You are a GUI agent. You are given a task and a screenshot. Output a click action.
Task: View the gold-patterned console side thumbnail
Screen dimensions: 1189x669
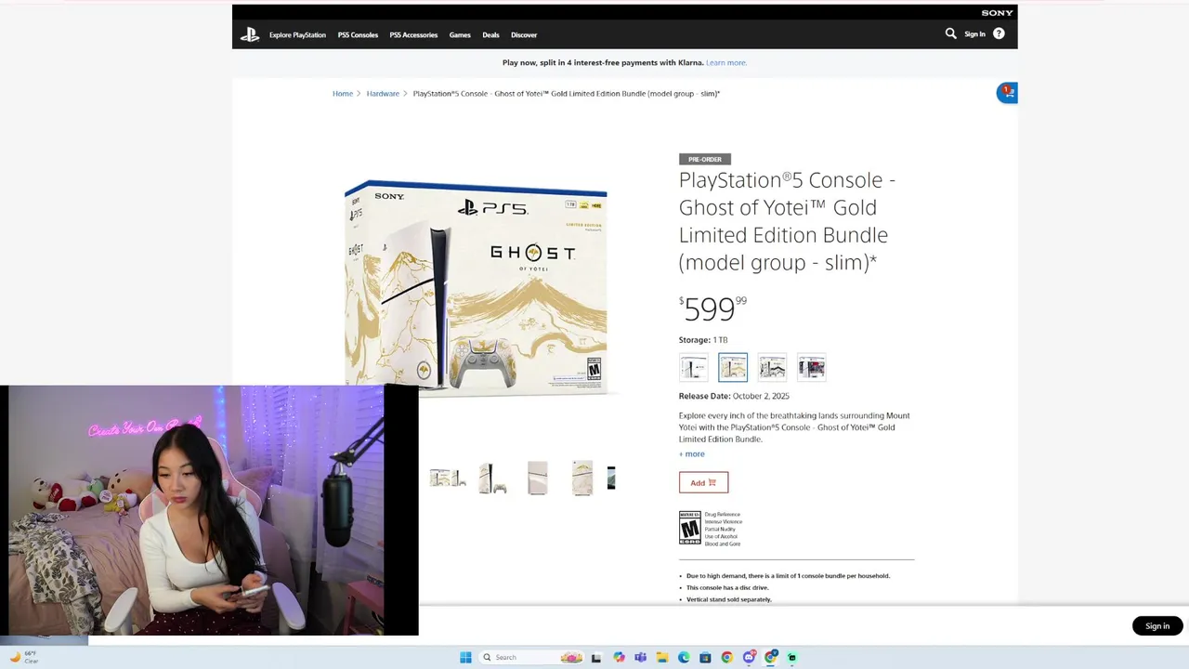582,479
